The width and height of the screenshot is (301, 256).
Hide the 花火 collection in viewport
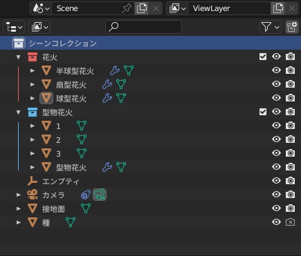coord(276,57)
